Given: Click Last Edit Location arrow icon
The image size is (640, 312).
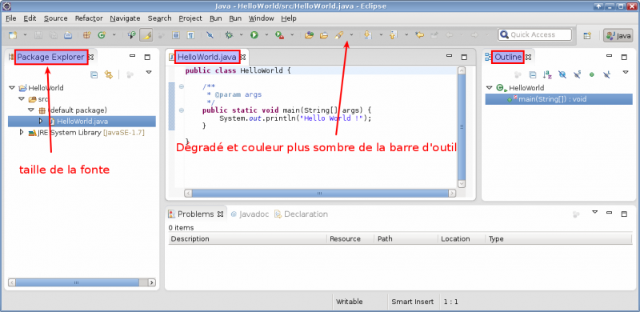Looking at the screenshot, I should (x=419, y=35).
